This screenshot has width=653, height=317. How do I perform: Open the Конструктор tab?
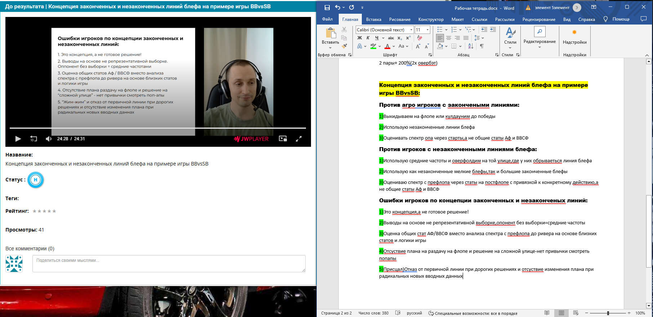[x=431, y=19]
